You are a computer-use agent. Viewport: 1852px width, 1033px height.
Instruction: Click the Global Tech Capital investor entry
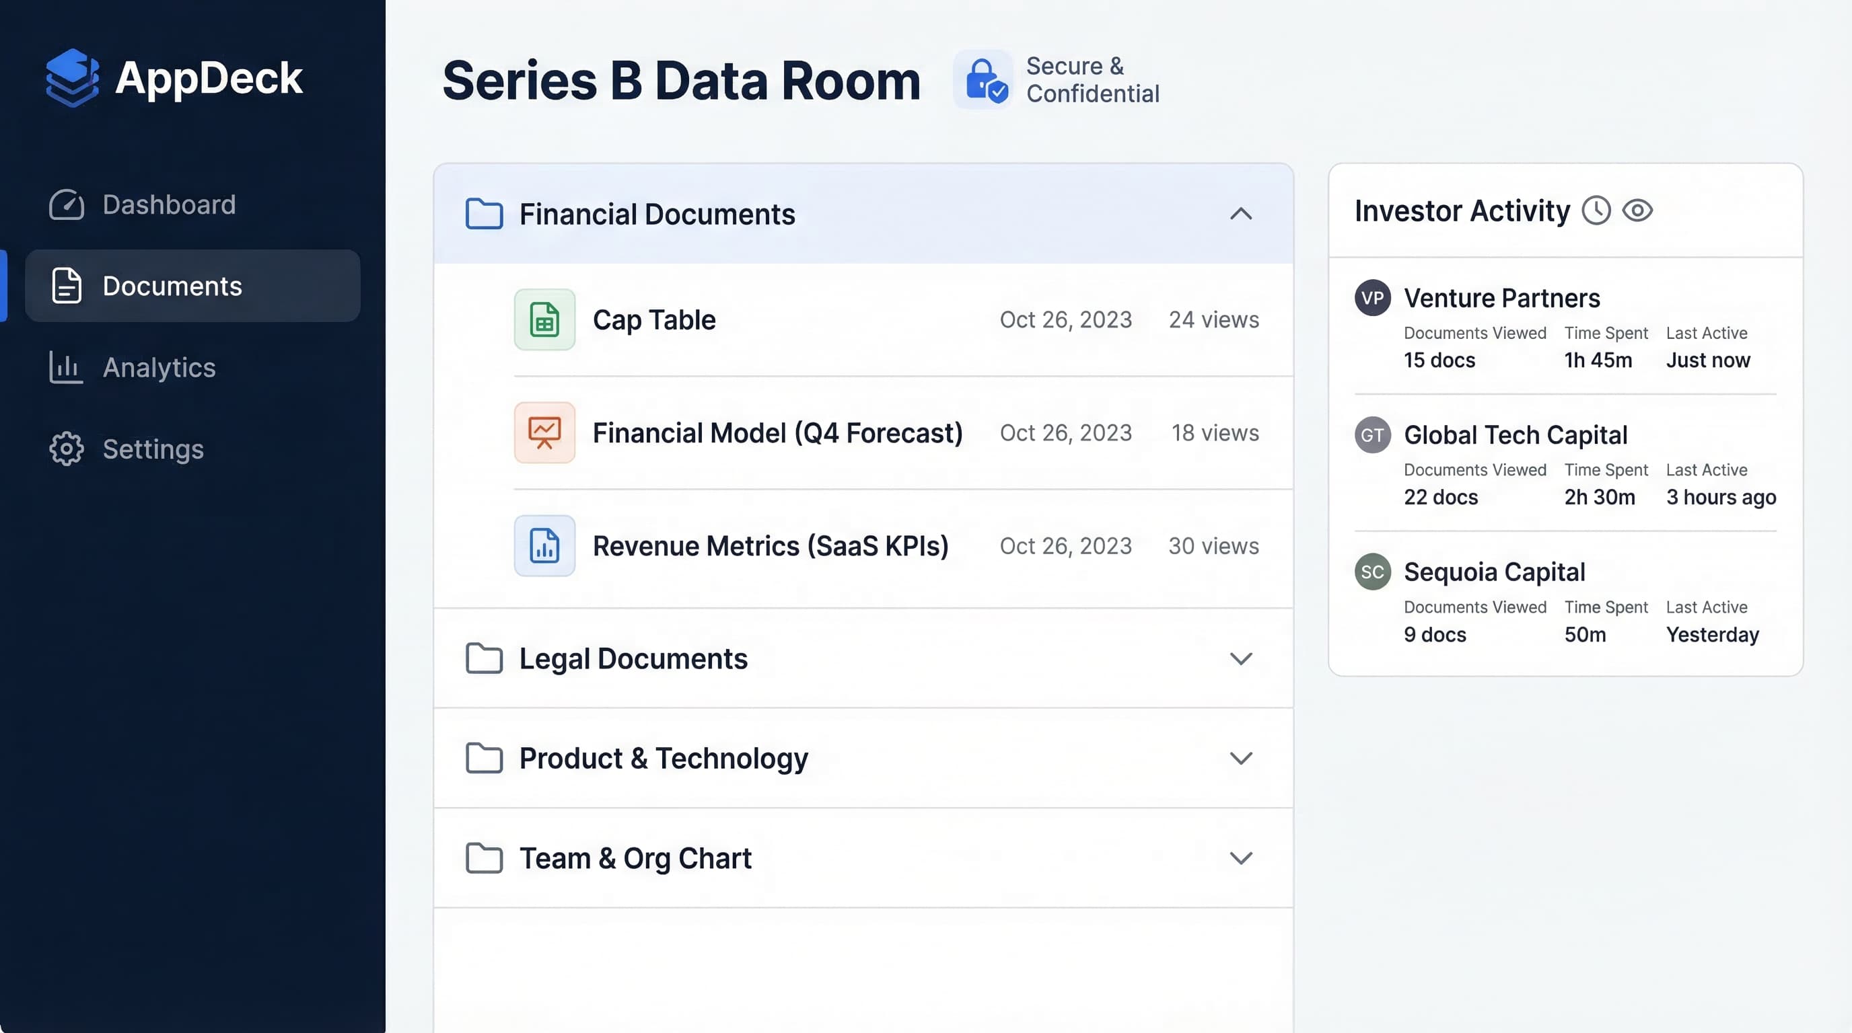coord(1516,434)
